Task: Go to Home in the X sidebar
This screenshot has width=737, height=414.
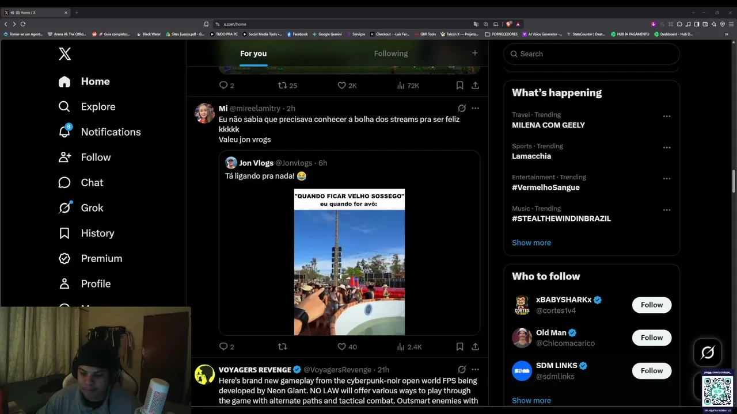Action: 84,82
